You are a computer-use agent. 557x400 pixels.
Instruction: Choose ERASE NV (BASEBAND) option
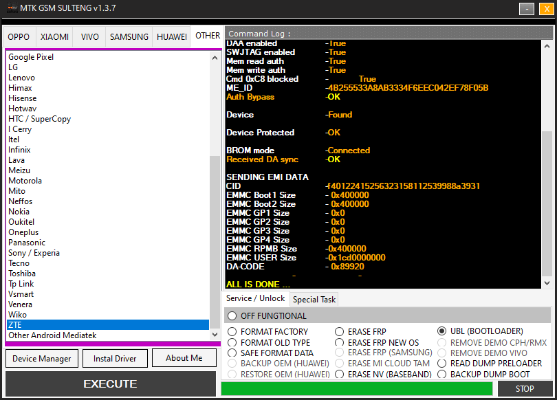pyautogui.click(x=340, y=375)
